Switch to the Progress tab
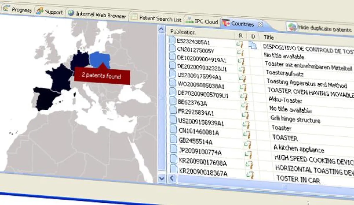 17,10
